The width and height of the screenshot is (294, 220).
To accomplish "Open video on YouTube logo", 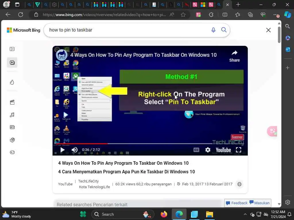I will click(x=223, y=150).
